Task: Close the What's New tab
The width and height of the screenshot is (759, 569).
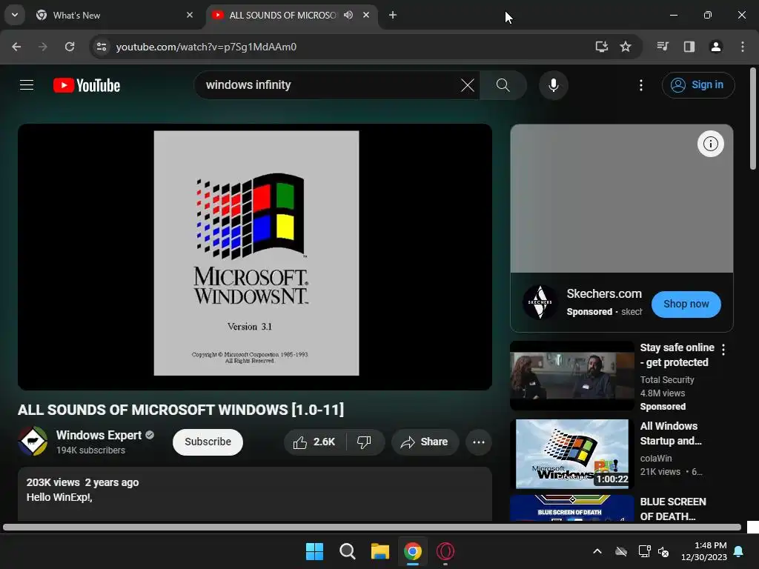Action: point(190,15)
